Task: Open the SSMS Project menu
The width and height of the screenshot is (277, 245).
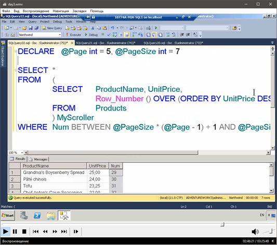Action: click(x=45, y=22)
